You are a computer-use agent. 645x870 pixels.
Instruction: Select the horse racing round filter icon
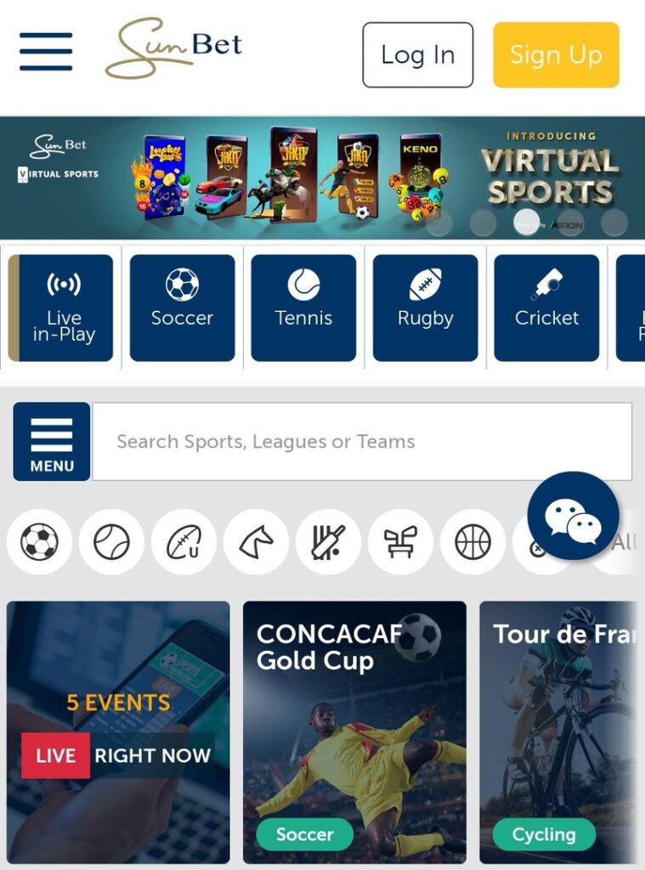(256, 541)
